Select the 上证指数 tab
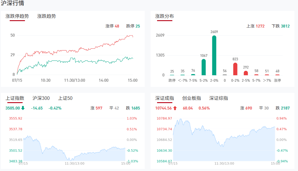Image resolution: width=298 pixels, height=171 pixels. point(15,98)
